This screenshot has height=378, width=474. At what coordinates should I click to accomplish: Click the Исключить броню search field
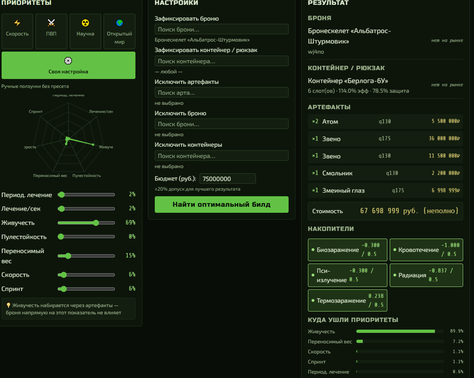pyautogui.click(x=222, y=124)
